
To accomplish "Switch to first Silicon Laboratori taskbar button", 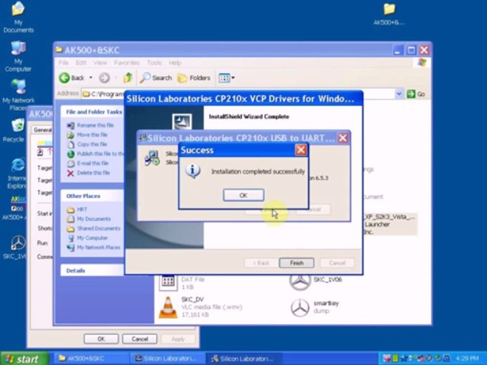I will (168, 358).
